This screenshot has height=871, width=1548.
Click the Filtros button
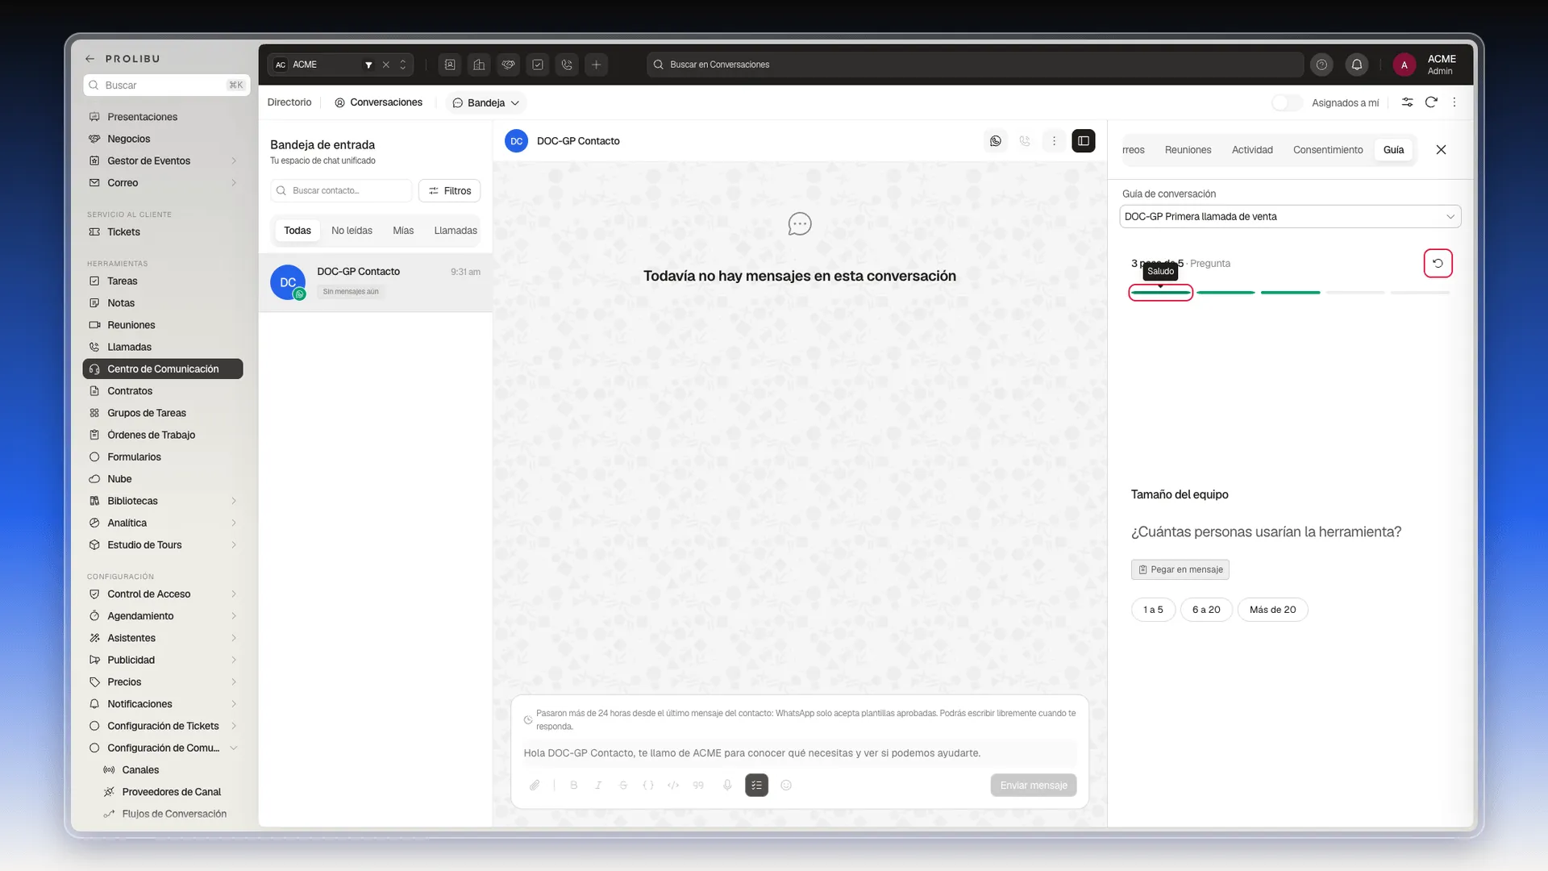coord(450,190)
